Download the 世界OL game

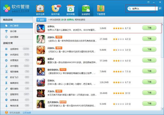point(149,28)
